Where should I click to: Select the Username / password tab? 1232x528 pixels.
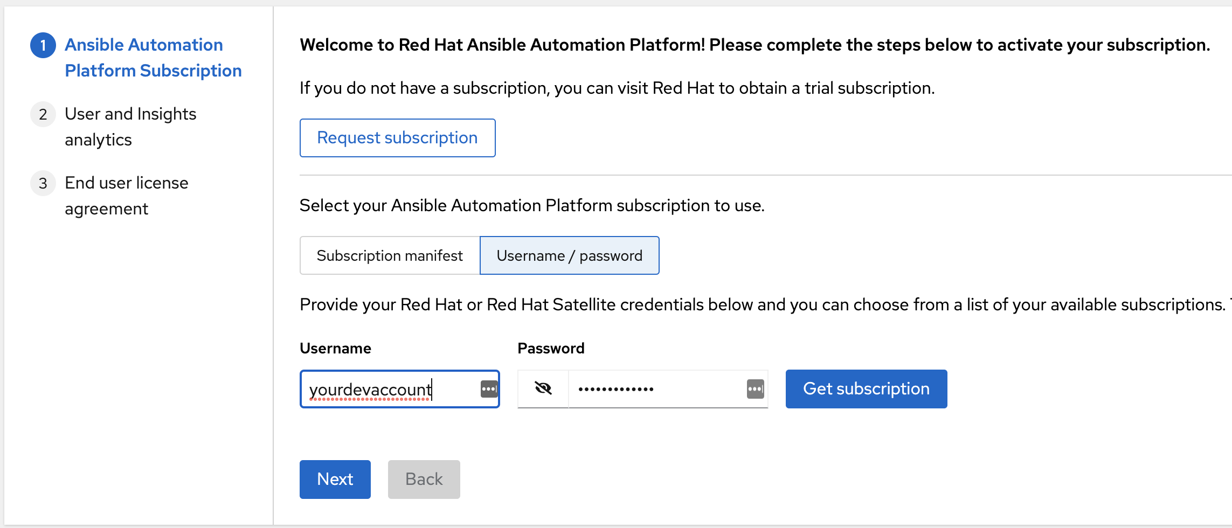pos(570,255)
